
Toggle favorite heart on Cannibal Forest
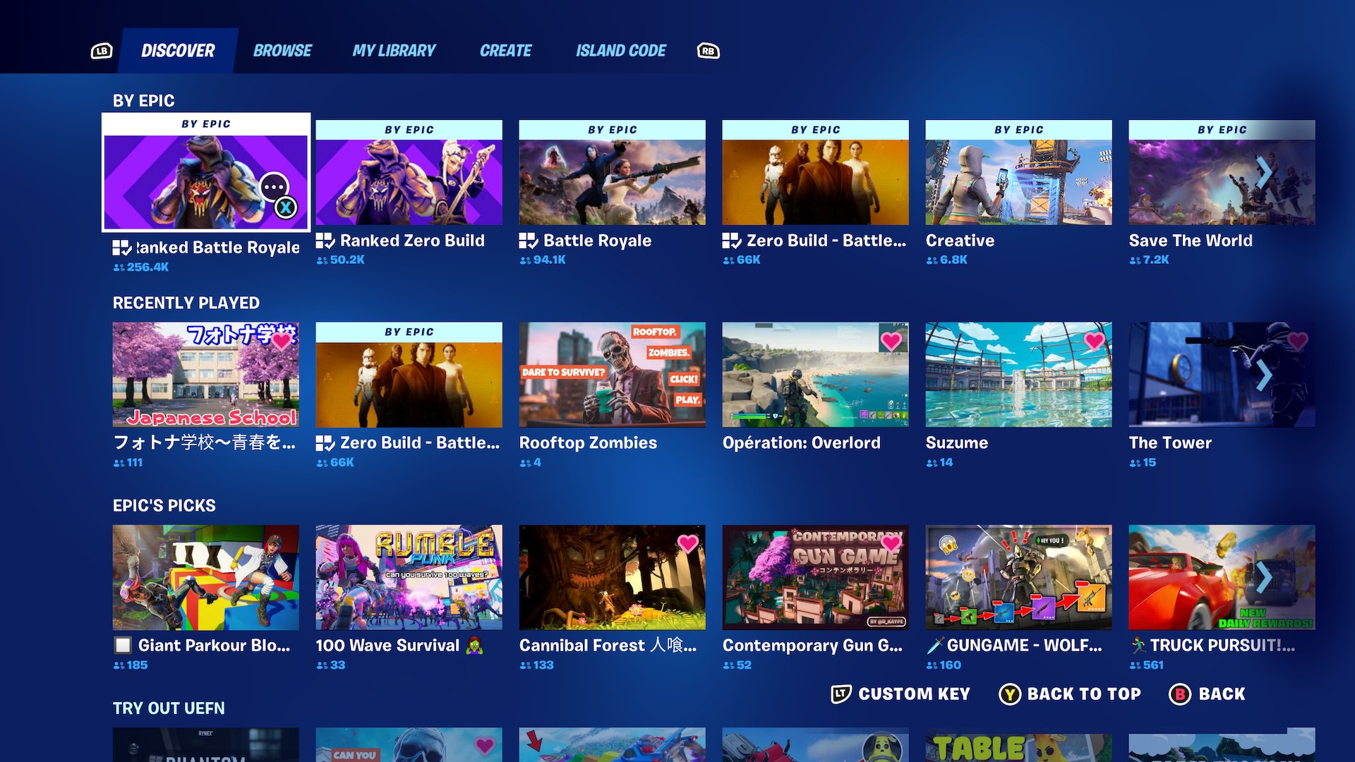[x=688, y=543]
